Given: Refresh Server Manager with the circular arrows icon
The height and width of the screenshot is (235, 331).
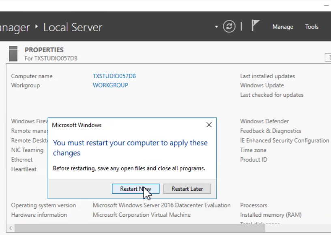Looking at the screenshot, I should 229,27.
